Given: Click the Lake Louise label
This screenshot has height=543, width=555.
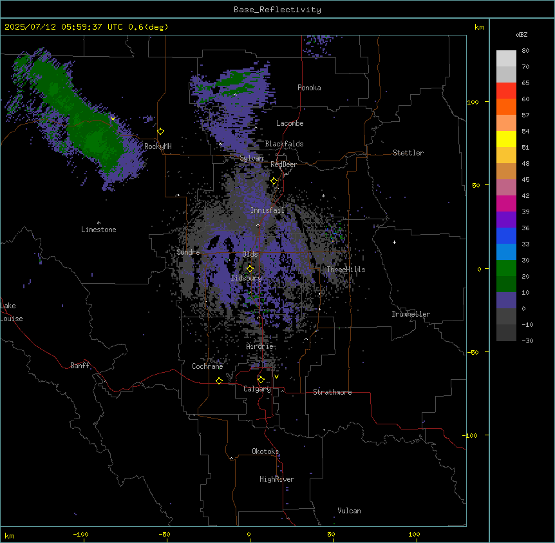Looking at the screenshot, I should [x=12, y=312].
